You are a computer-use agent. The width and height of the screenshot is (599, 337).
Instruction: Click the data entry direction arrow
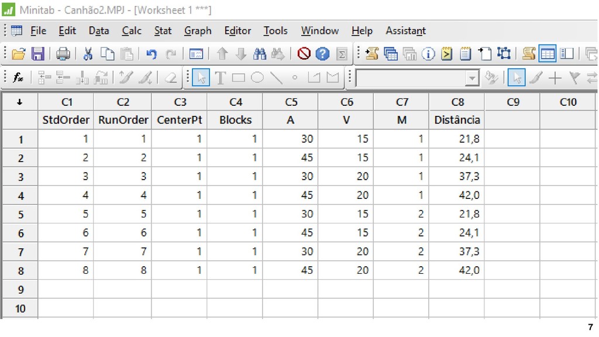coord(19,102)
